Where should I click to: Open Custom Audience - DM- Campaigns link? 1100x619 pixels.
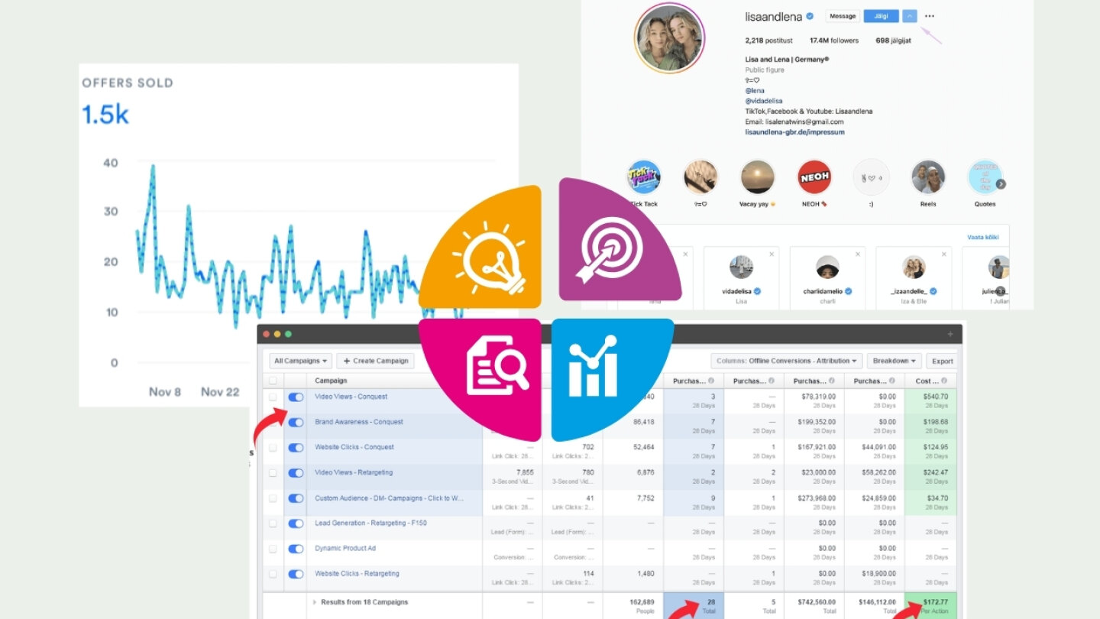point(390,498)
